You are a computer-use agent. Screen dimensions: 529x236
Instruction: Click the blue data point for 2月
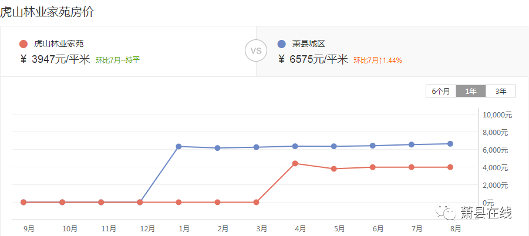pos(218,148)
